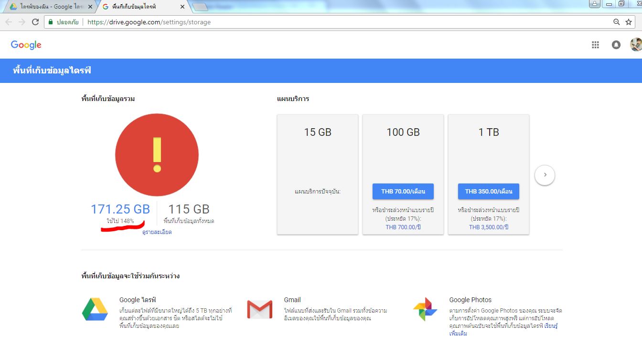642x346 pixels.
Task: Click the ปลอดภัย secure label in address bar
Action: click(67, 22)
